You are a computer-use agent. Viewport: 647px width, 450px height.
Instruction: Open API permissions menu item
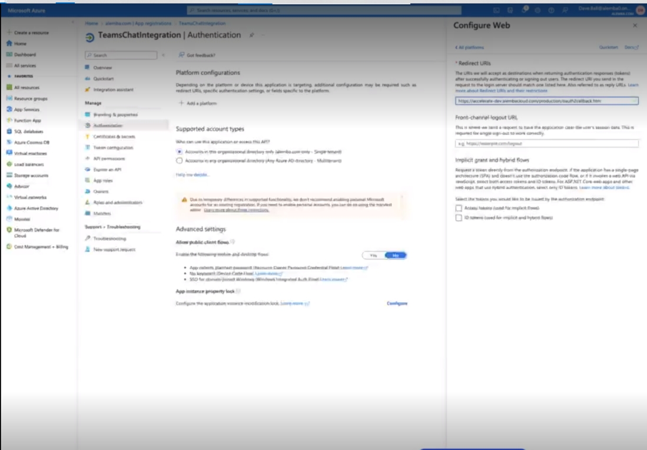tap(108, 158)
